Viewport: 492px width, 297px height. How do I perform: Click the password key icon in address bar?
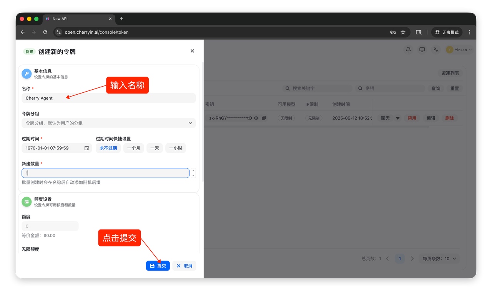(x=393, y=32)
